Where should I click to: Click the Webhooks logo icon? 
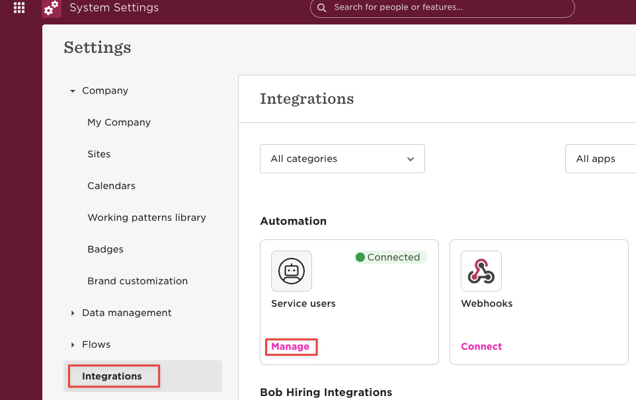tap(481, 271)
